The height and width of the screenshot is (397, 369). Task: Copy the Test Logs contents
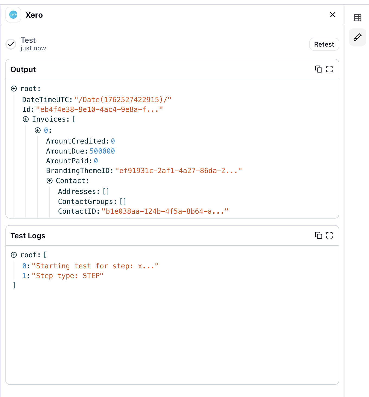coord(318,236)
